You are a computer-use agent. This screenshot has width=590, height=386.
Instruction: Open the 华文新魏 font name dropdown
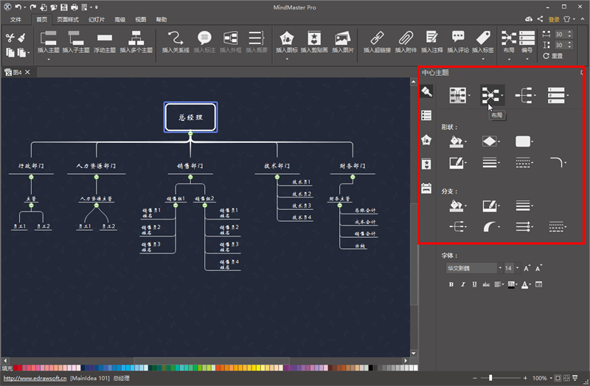click(500, 268)
